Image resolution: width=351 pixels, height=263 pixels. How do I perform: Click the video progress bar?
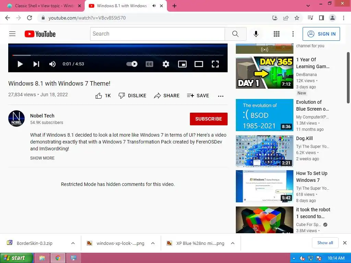[x=118, y=55]
